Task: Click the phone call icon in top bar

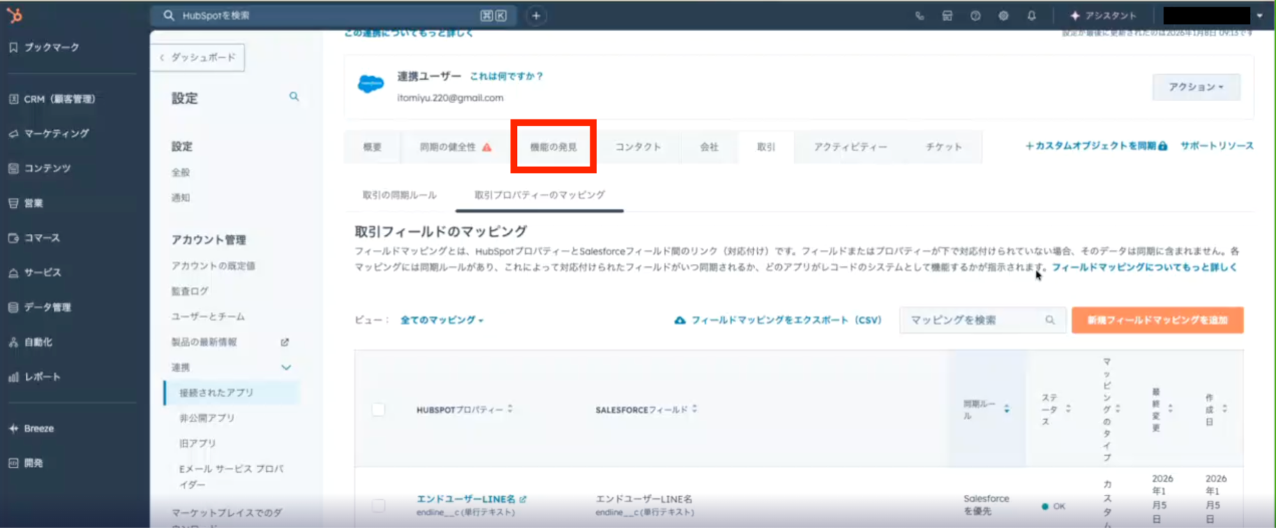Action: (919, 16)
